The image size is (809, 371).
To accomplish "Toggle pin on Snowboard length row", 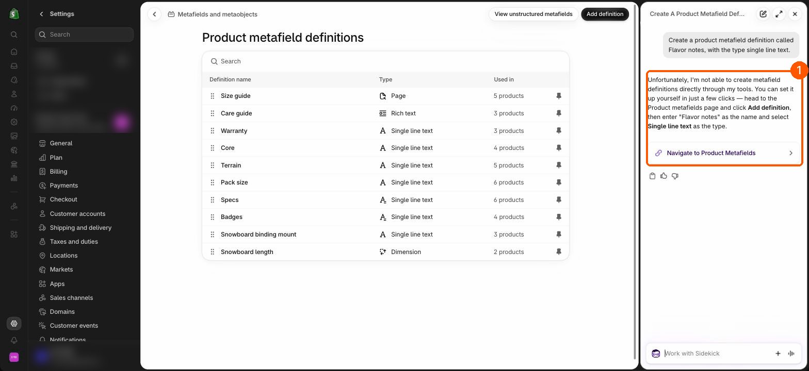I will [x=559, y=252].
